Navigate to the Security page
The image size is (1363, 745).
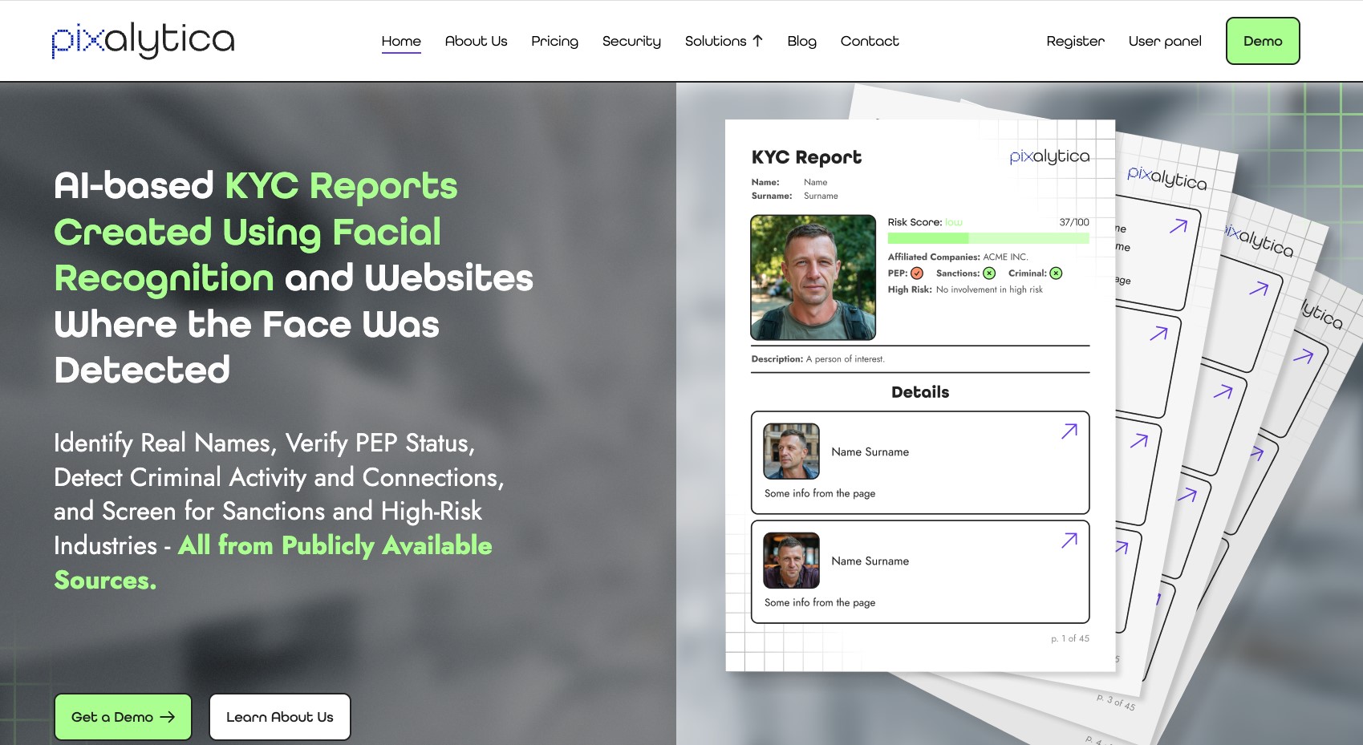631,41
